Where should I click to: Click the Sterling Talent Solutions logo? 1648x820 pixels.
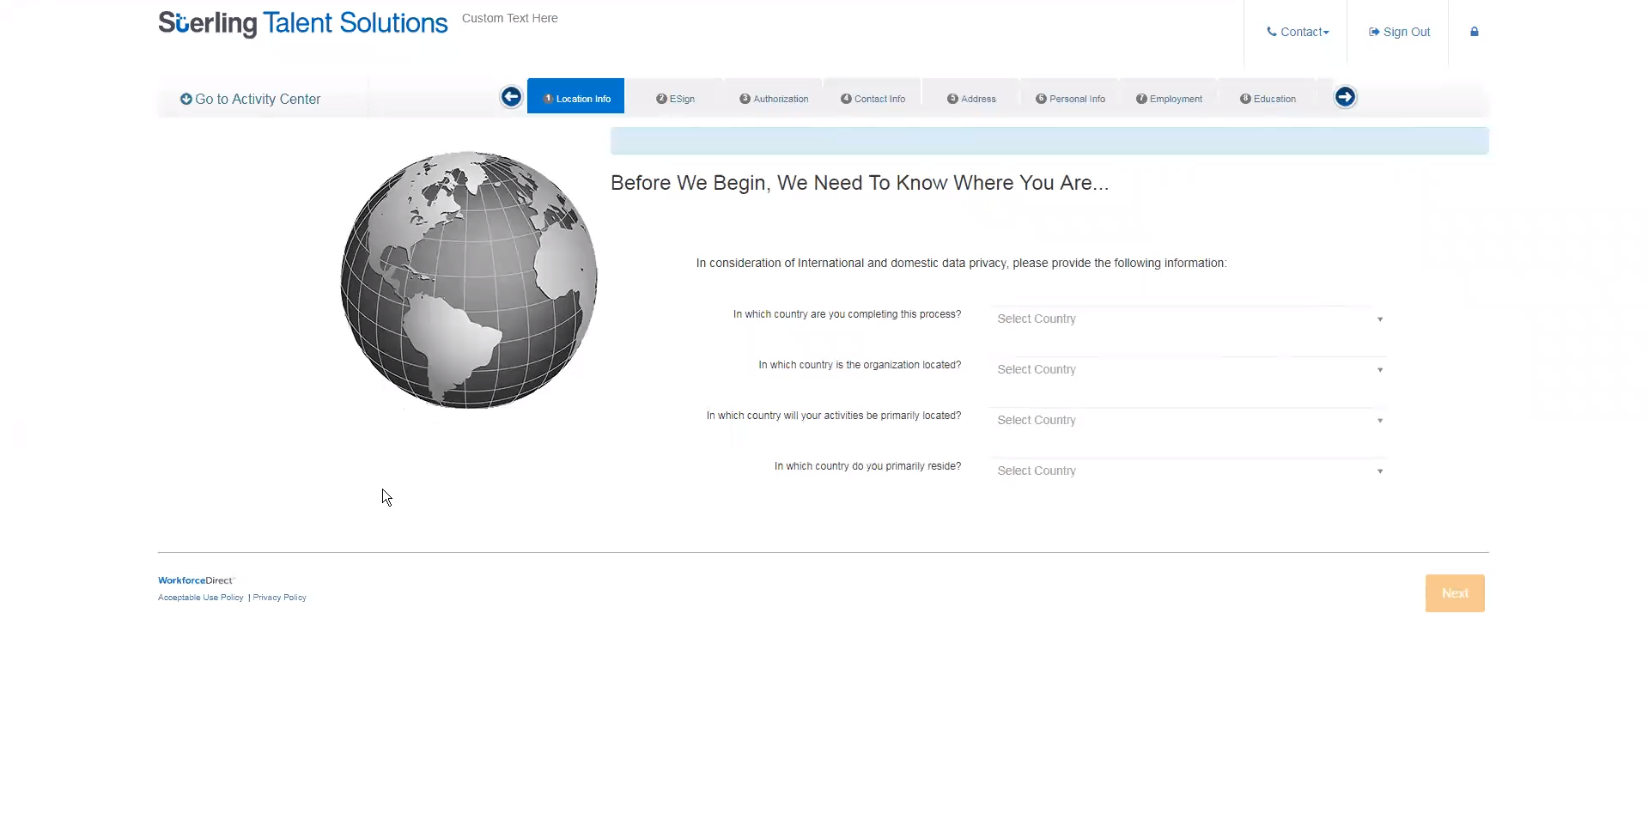[303, 23]
